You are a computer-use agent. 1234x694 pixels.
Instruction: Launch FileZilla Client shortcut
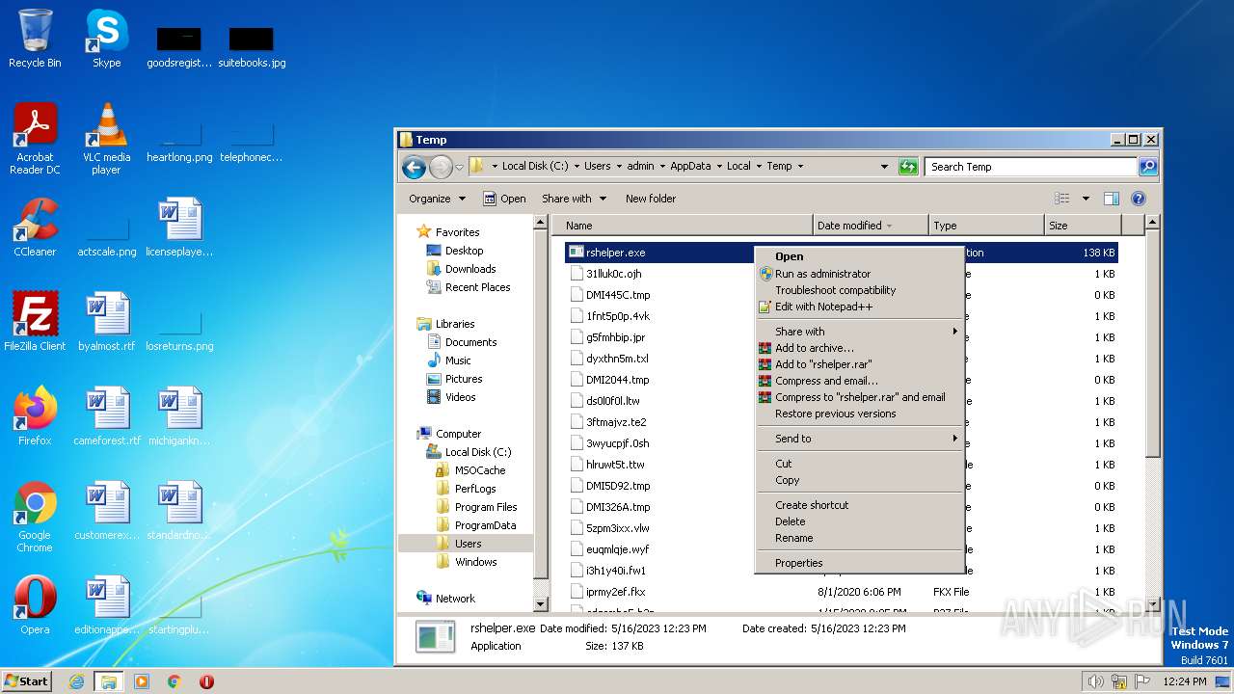[x=35, y=322]
